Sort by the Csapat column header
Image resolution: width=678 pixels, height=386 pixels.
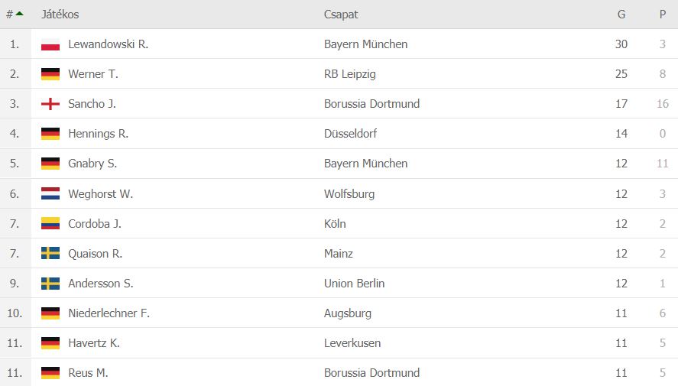point(341,15)
